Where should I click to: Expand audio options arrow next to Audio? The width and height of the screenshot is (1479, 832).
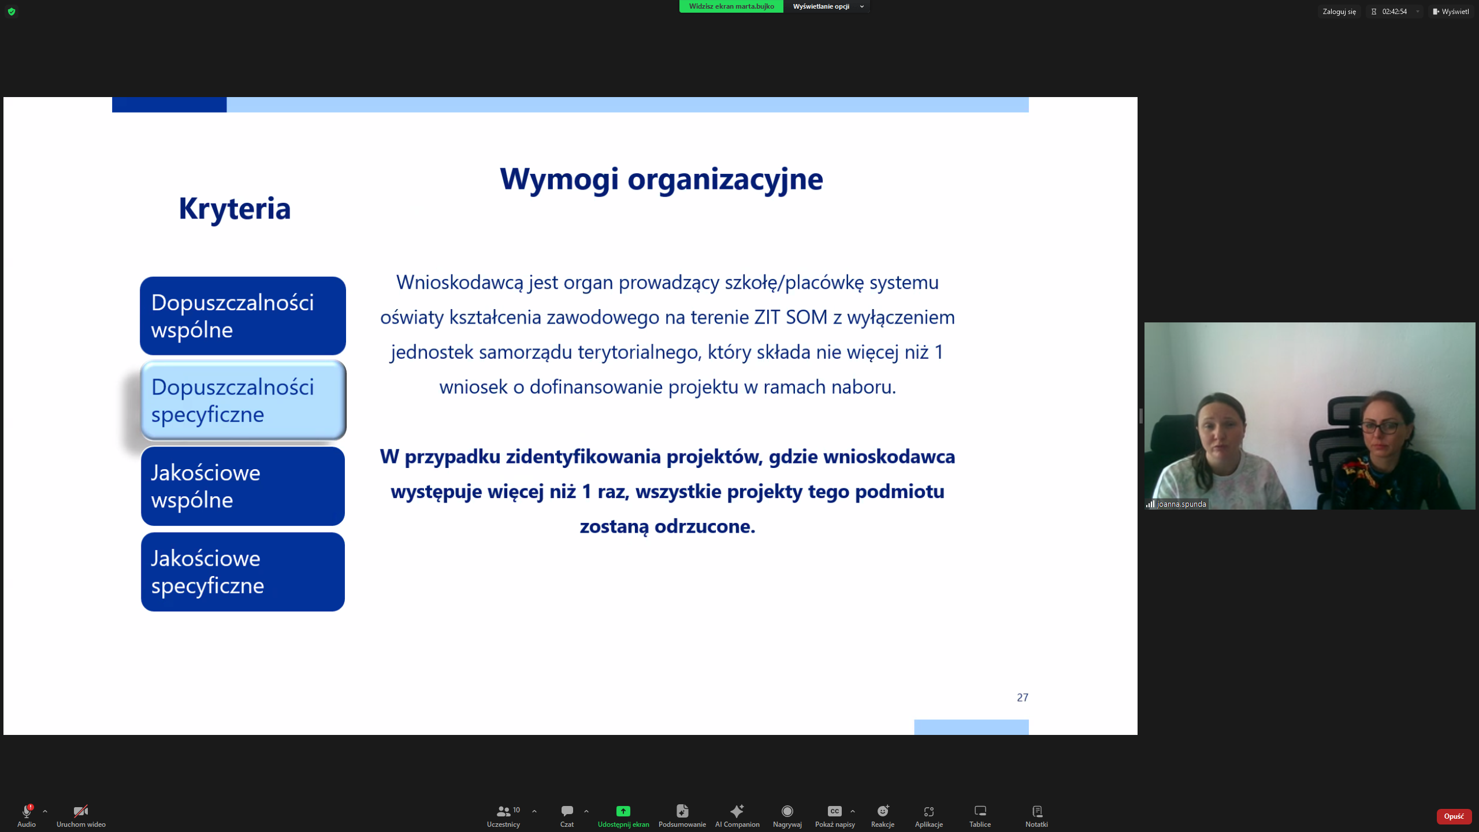click(x=45, y=811)
